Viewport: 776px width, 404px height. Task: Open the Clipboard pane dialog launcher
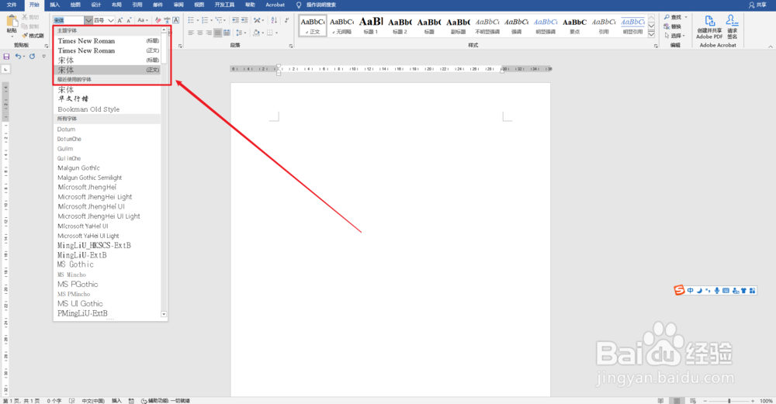(46, 46)
